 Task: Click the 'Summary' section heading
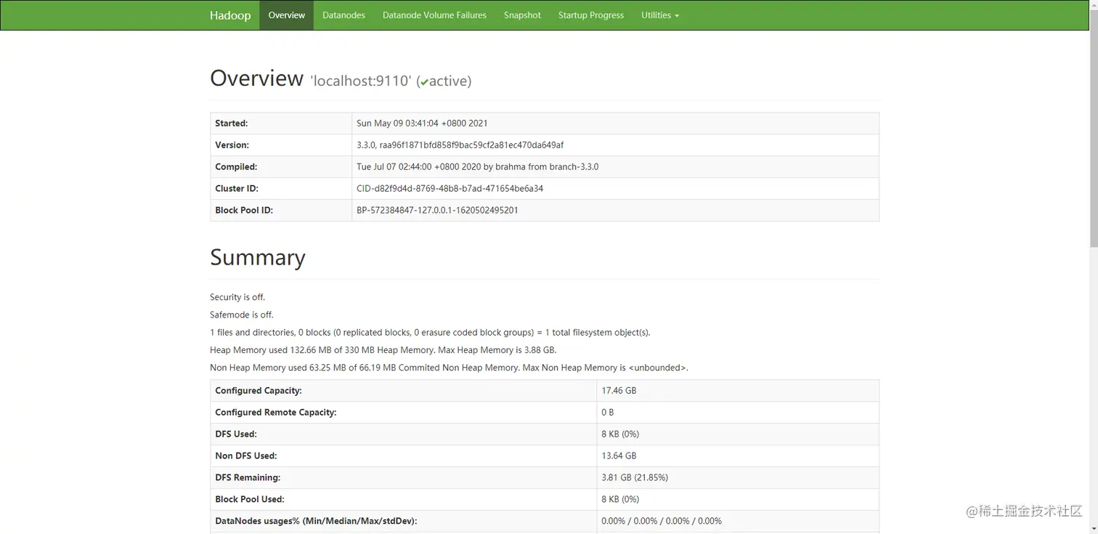[x=258, y=258]
